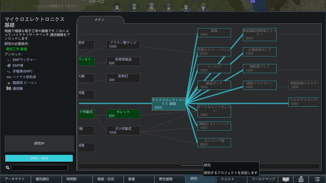Click the search magnifier icon
The width and height of the screenshot is (326, 183).
pyautogui.click(x=7, y=167)
